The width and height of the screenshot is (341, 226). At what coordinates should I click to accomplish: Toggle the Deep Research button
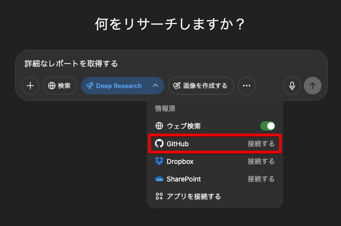point(114,86)
